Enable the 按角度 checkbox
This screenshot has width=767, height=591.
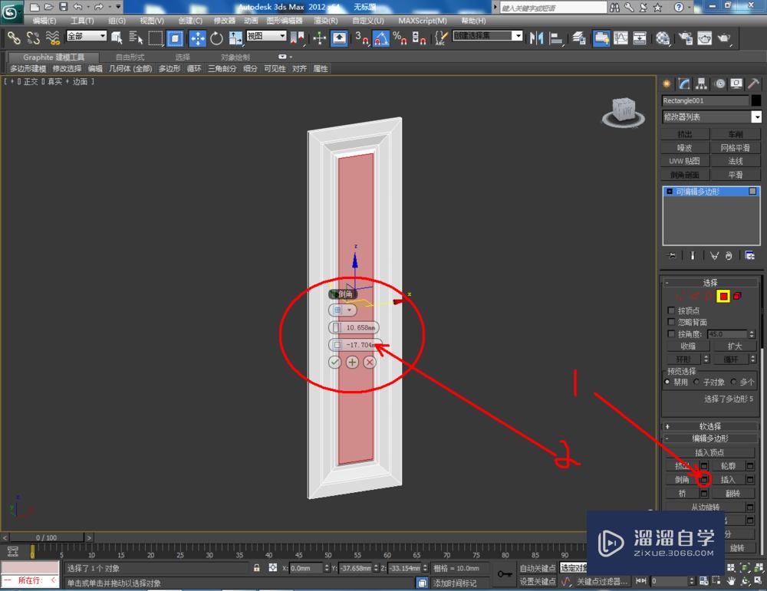pyautogui.click(x=671, y=333)
